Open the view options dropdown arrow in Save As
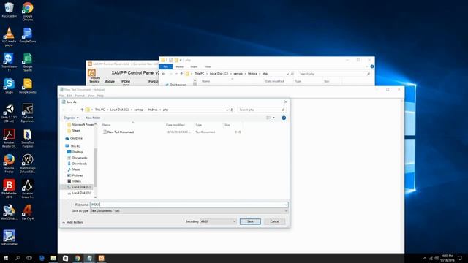 click(x=274, y=118)
